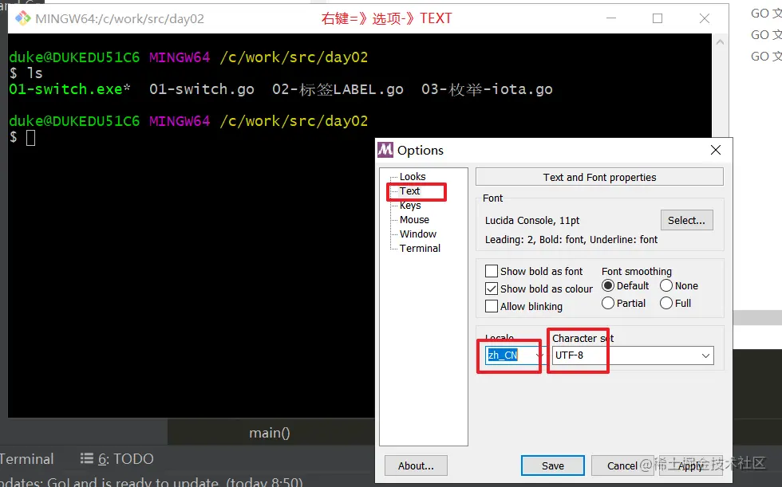Viewport: 782px width, 487px height.
Task: Click Select... to choose a font
Action: pos(687,220)
